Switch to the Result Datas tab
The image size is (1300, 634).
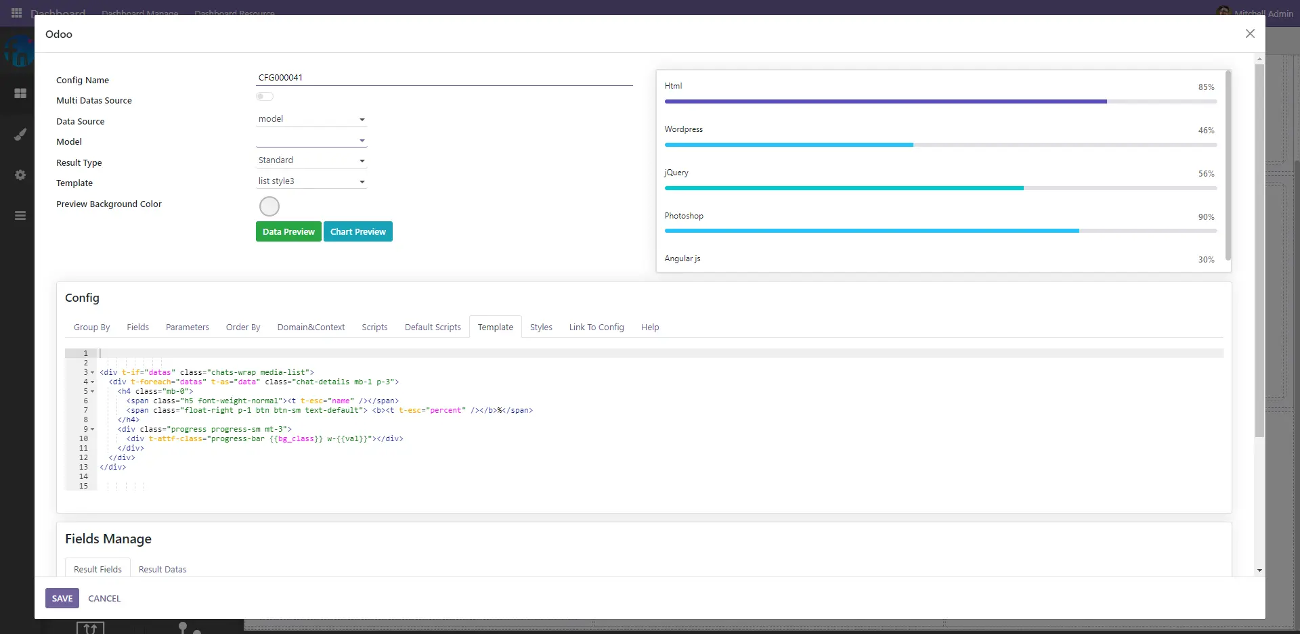tap(162, 570)
